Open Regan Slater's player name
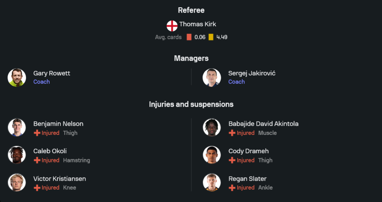This screenshot has width=382, height=202. [247, 179]
